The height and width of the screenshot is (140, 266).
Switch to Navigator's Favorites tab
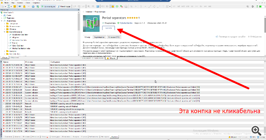tap(15, 58)
